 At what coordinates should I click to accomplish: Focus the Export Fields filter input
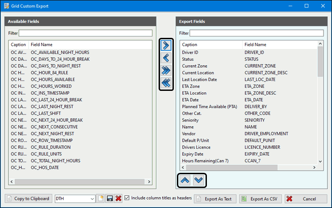coord(256,33)
